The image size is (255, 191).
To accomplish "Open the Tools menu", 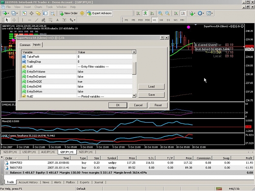I will click(49, 7).
